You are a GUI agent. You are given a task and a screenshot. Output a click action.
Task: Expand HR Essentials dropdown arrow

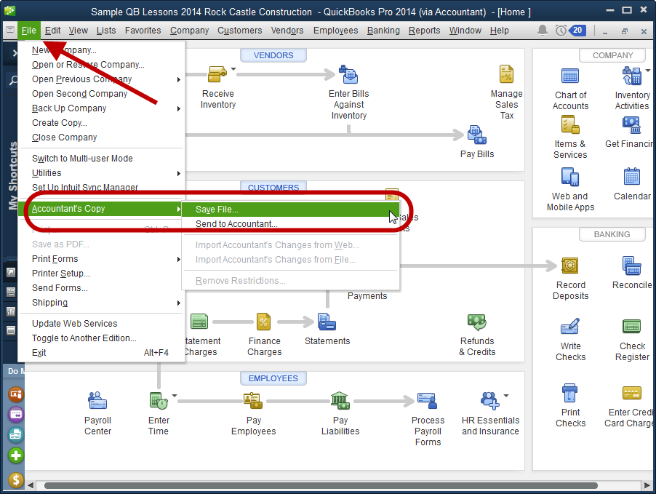click(505, 395)
